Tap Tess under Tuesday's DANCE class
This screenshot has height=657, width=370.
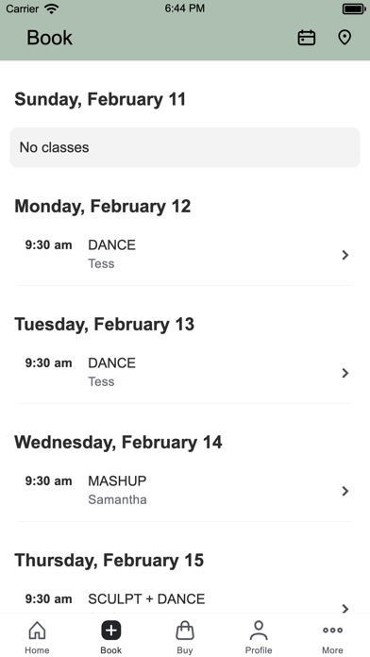[101, 381]
